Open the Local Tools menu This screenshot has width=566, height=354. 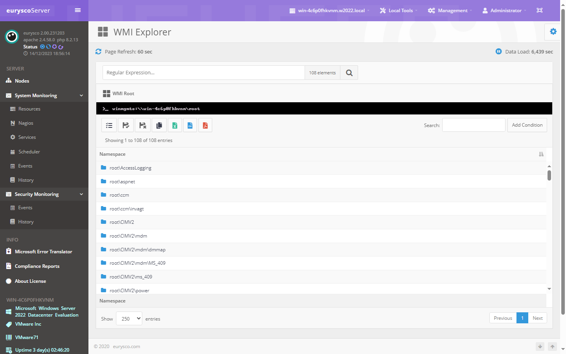coord(399,11)
